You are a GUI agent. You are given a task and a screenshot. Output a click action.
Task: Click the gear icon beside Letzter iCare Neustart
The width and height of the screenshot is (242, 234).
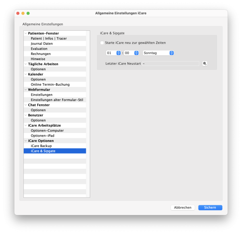click(x=205, y=63)
